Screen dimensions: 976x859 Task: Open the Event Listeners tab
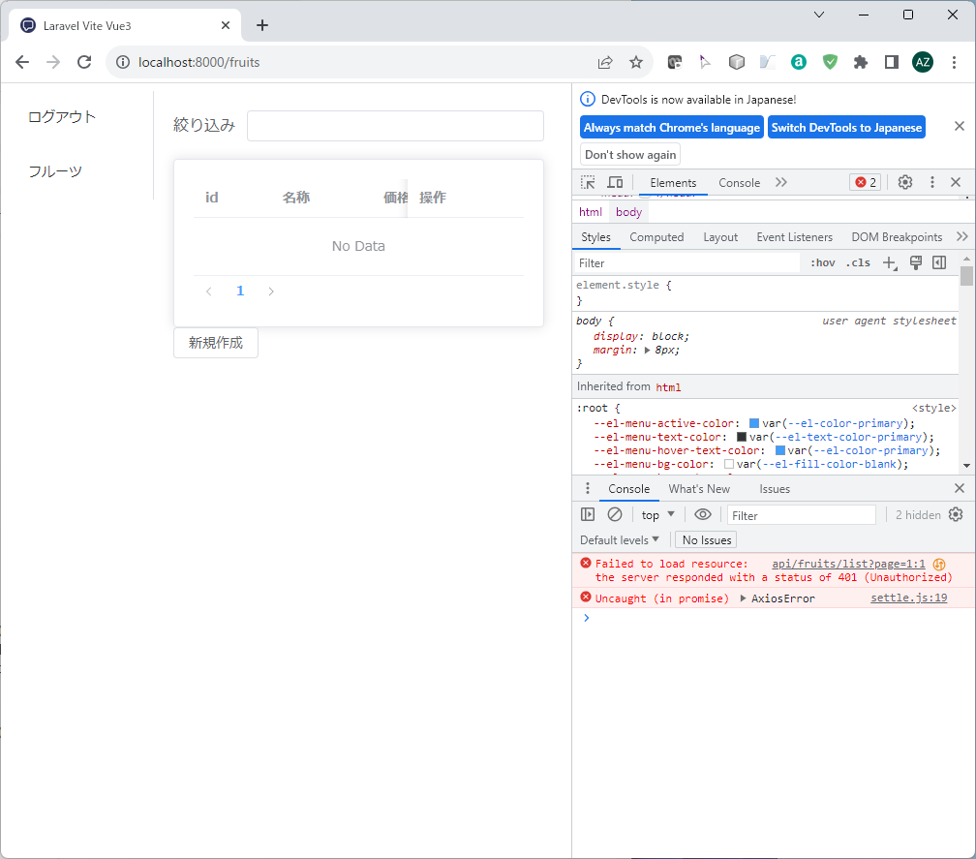tap(794, 236)
